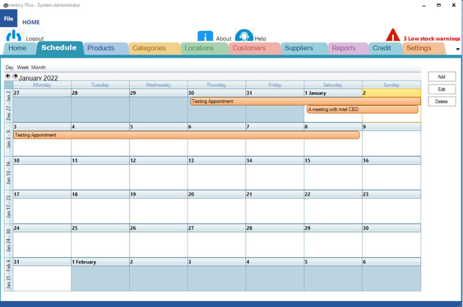The height and width of the screenshot is (307, 463).
Task: Click the red low stock warning triangle
Action: tap(393, 35)
